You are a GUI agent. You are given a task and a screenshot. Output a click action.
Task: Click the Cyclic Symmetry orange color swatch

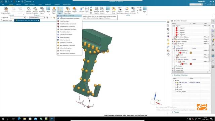point(190,53)
